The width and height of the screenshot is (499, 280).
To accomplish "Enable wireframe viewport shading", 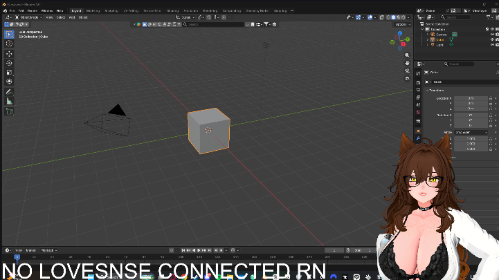I will [388, 17].
